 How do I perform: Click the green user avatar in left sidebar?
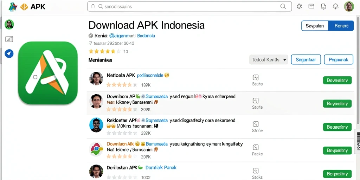tap(9, 24)
